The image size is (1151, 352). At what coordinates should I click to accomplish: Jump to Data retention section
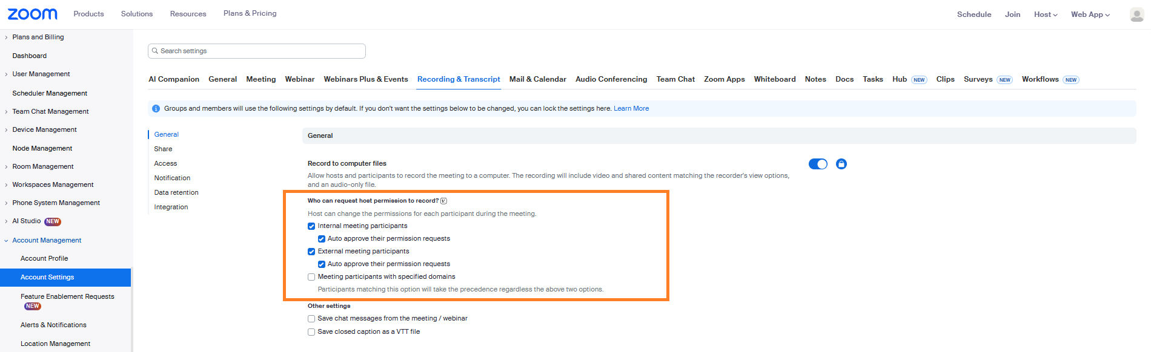click(x=176, y=192)
